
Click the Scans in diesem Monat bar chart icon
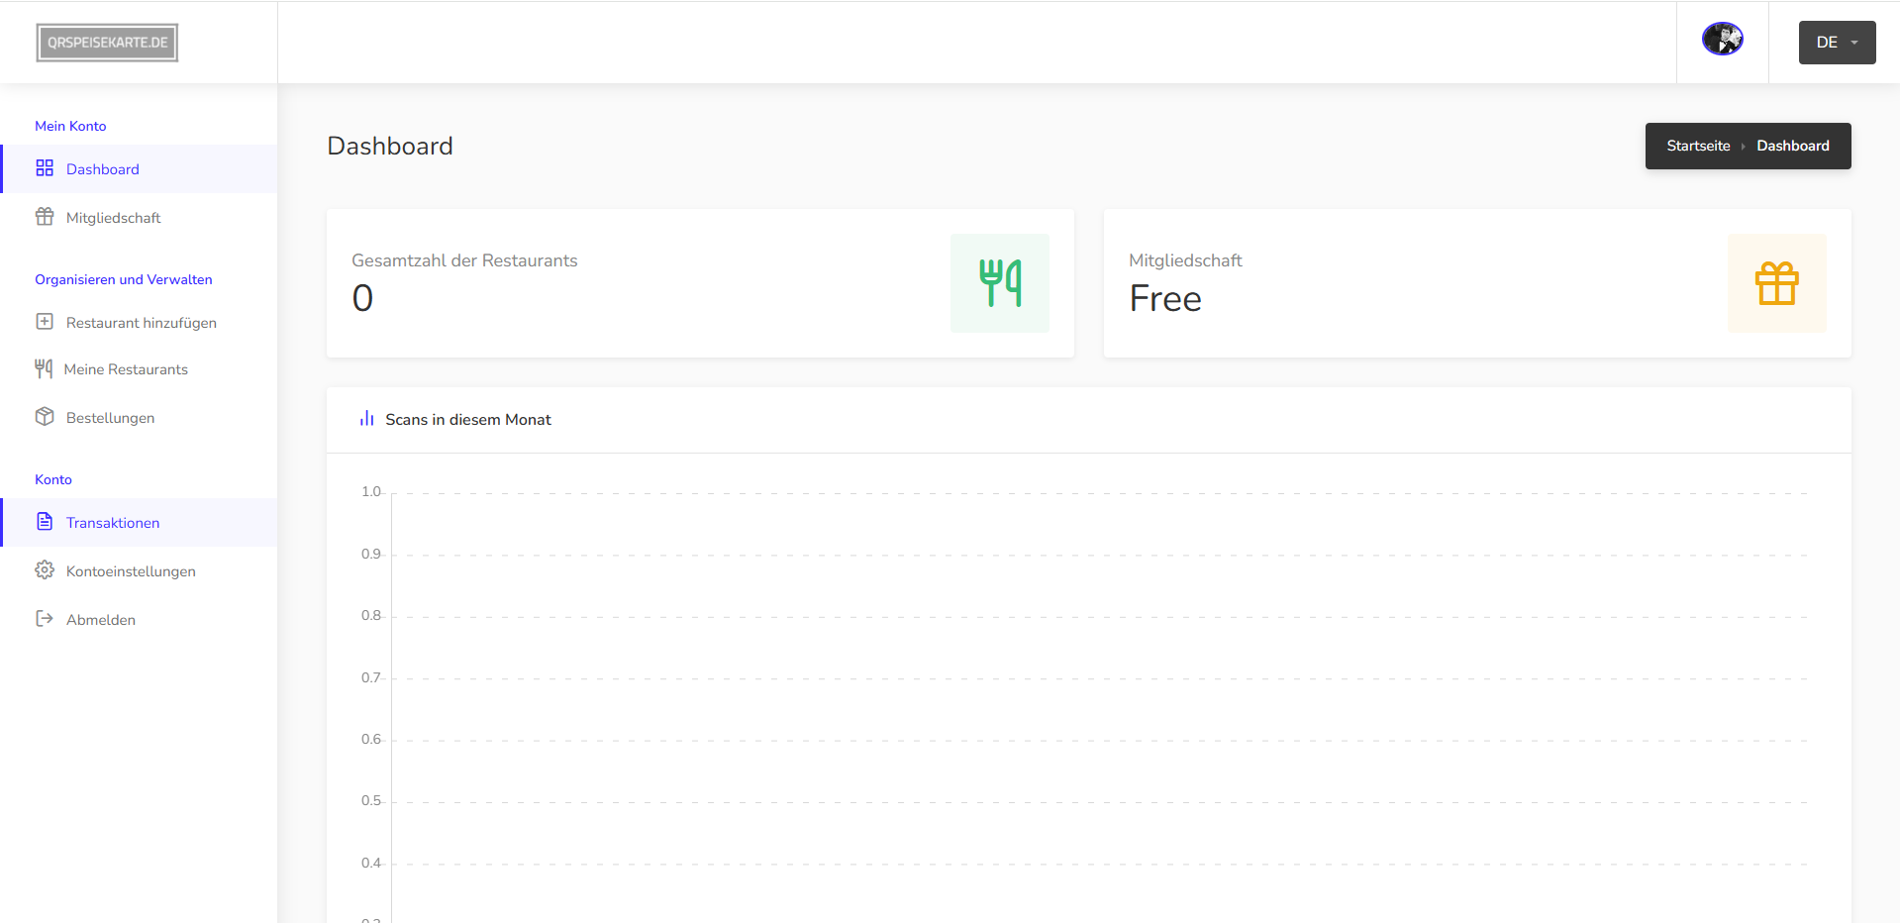click(367, 419)
